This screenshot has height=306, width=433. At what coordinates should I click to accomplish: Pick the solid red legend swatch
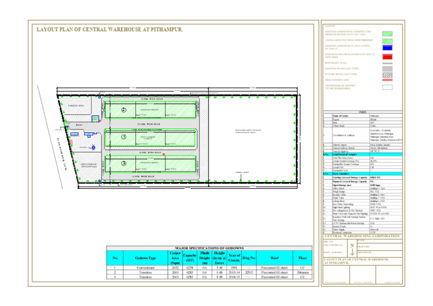(x=387, y=57)
